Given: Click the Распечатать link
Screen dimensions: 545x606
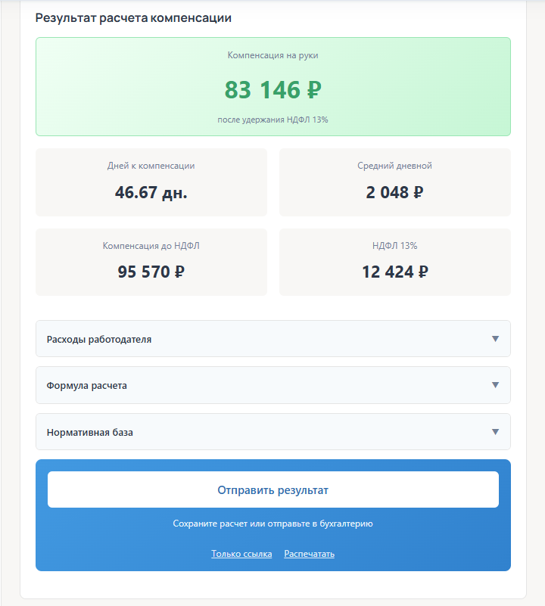Looking at the screenshot, I should [x=309, y=554].
